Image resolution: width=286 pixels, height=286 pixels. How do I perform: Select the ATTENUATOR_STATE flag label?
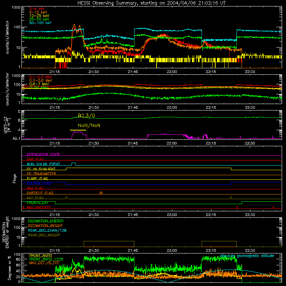click(x=43, y=154)
